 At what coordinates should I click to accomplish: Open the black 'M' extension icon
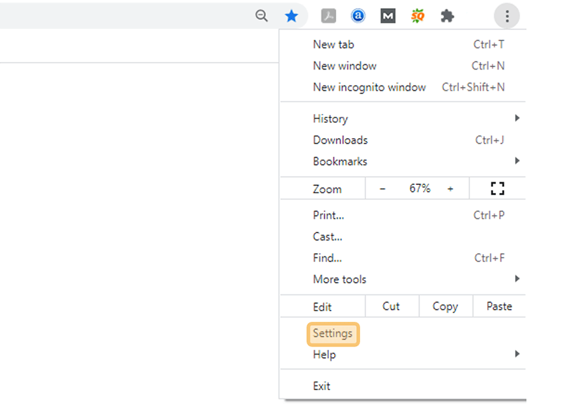click(x=388, y=16)
